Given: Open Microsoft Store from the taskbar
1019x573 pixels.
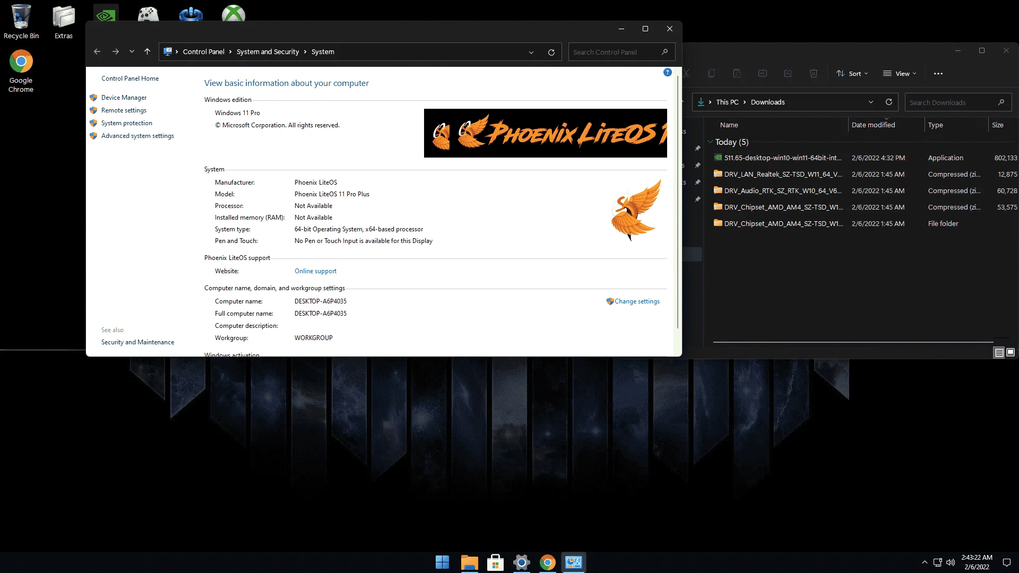Looking at the screenshot, I should (495, 562).
